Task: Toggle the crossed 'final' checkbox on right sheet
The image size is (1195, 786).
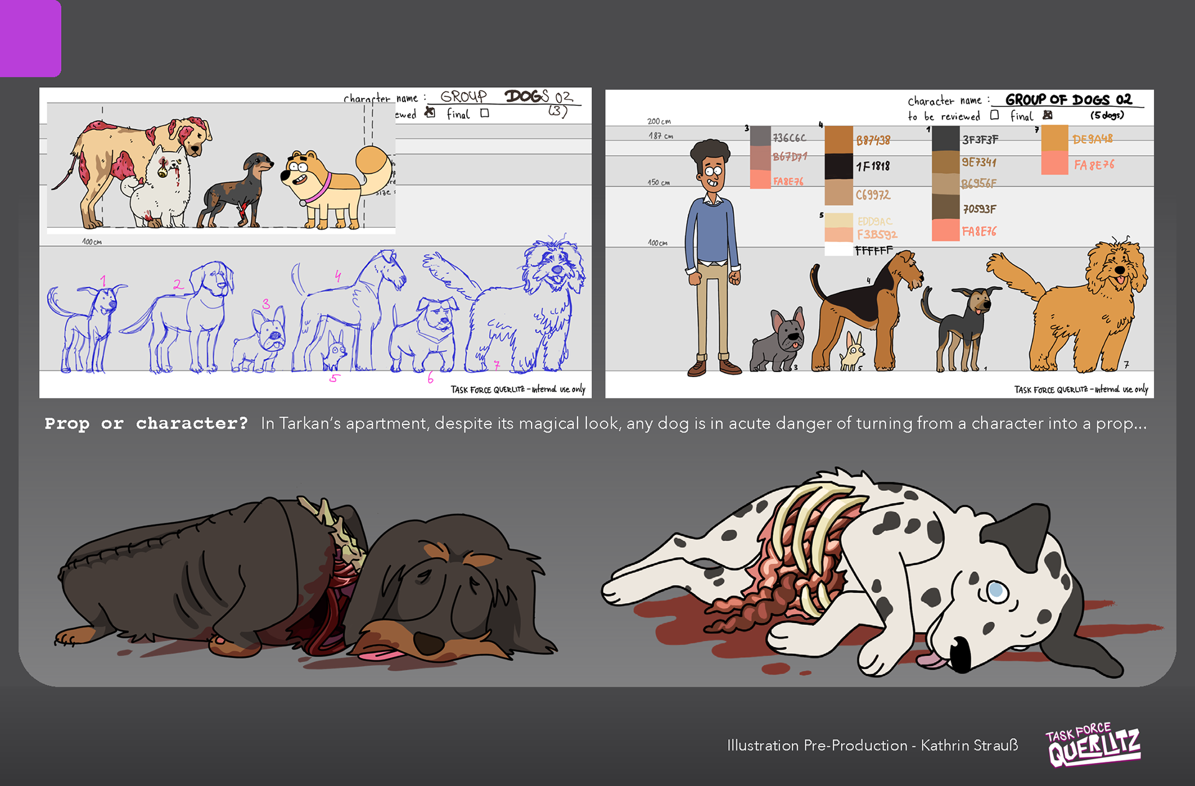Action: coord(1047,115)
